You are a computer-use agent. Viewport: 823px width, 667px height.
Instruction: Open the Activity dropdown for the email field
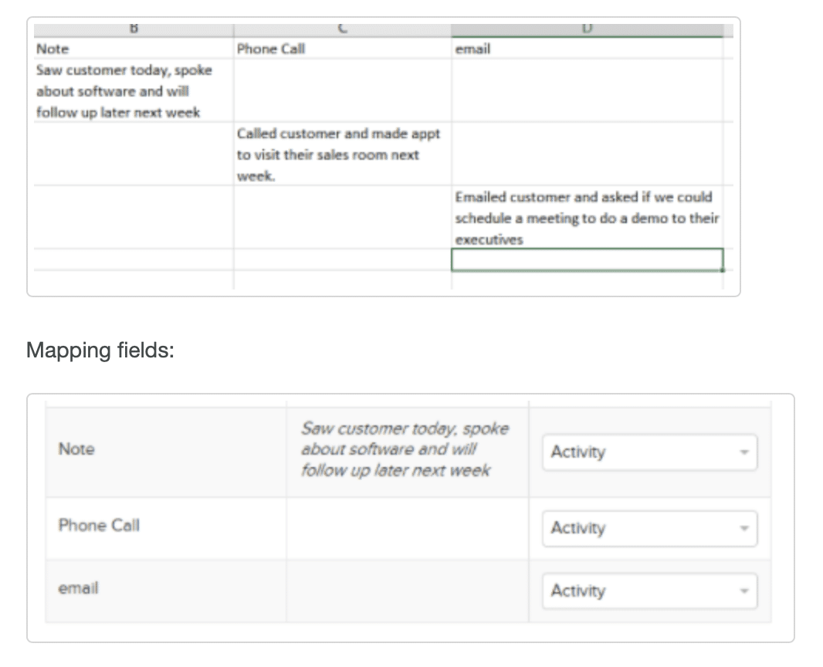(x=649, y=591)
